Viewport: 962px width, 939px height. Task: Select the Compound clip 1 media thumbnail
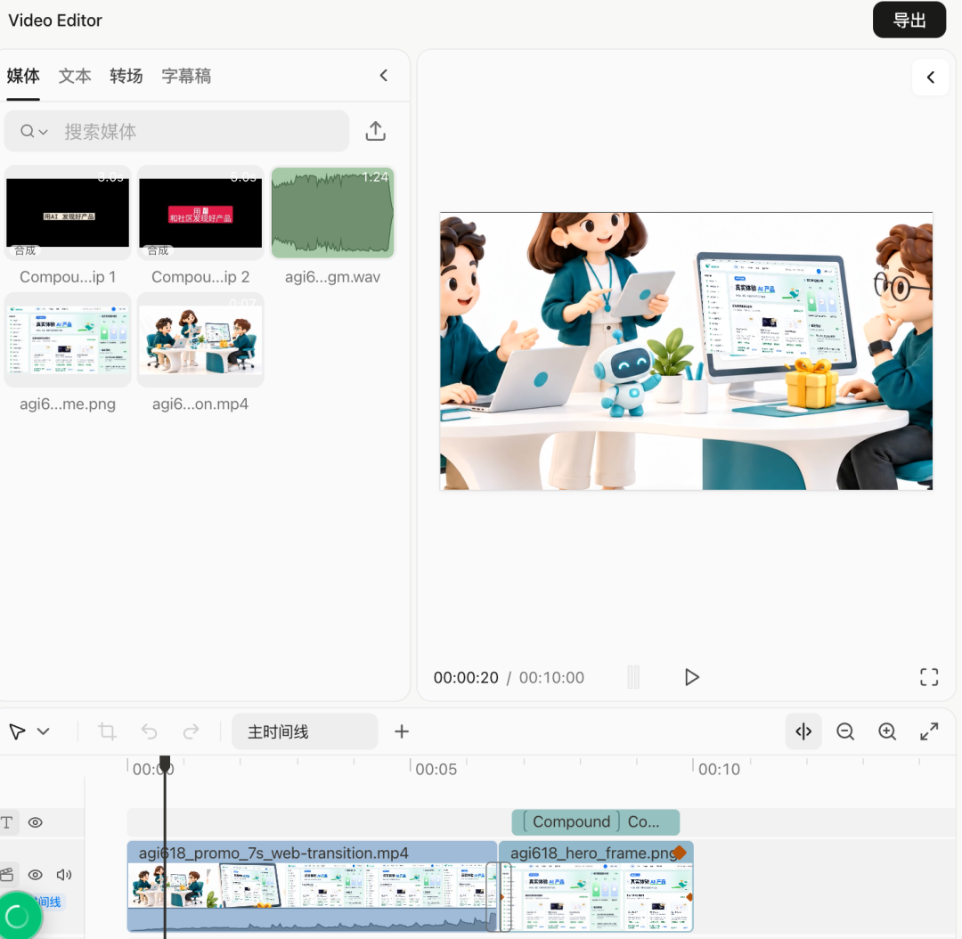click(68, 213)
